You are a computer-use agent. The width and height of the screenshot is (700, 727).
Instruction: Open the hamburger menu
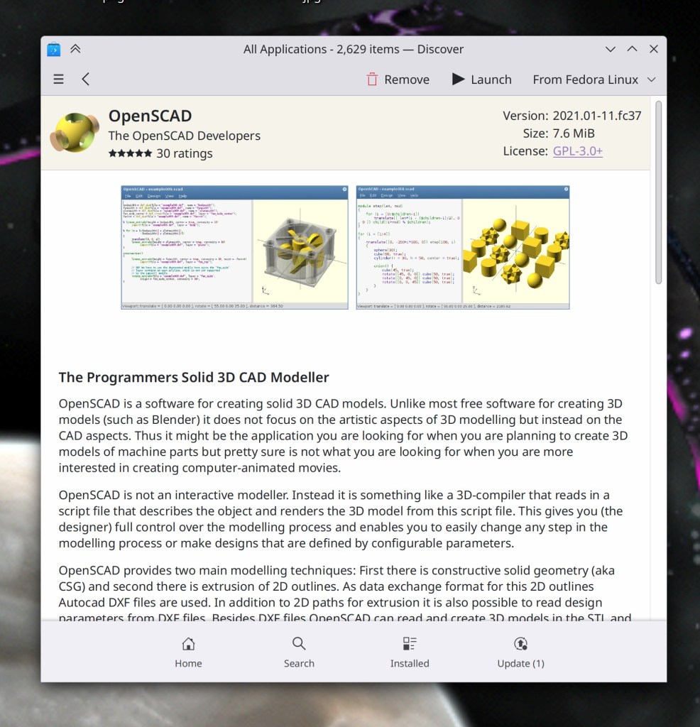(x=58, y=79)
